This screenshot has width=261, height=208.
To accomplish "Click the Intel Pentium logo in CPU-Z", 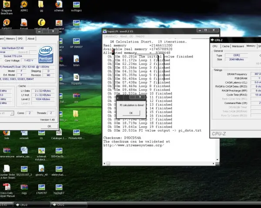I will tap(46, 55).
